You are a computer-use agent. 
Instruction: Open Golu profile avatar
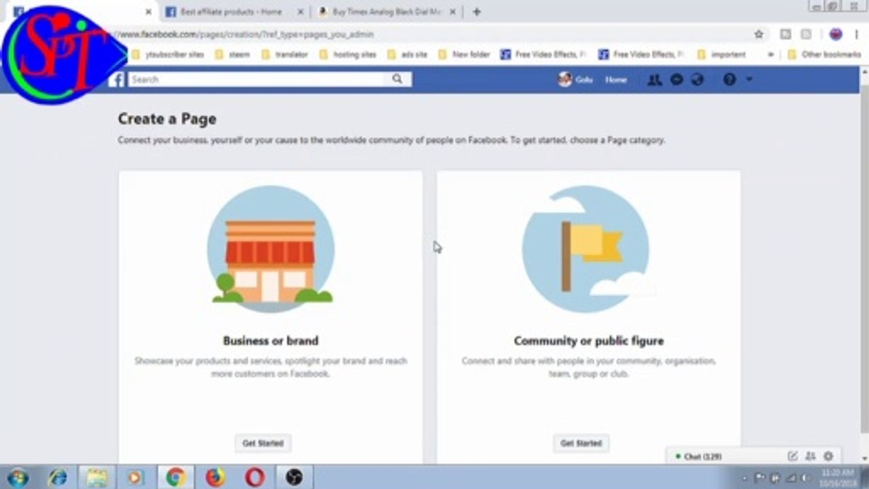point(565,79)
